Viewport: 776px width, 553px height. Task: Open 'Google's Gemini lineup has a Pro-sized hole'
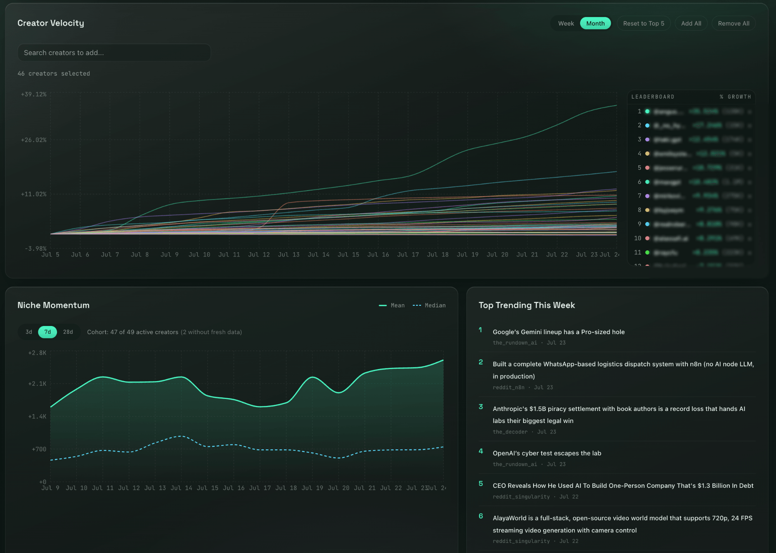(558, 332)
